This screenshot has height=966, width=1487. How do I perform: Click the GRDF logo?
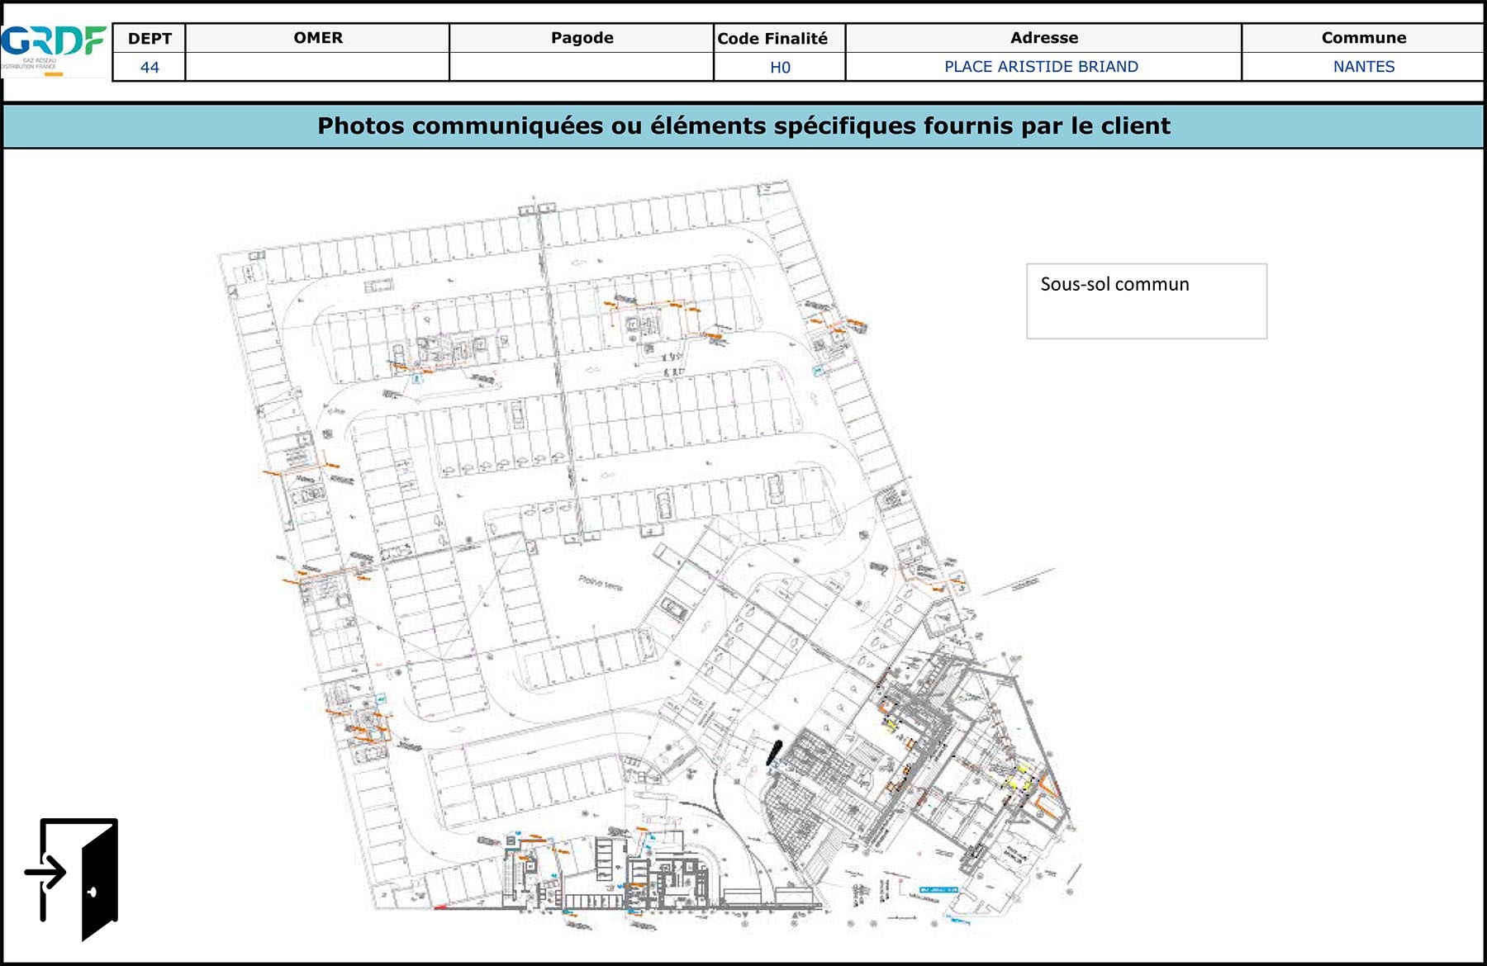pyautogui.click(x=55, y=48)
